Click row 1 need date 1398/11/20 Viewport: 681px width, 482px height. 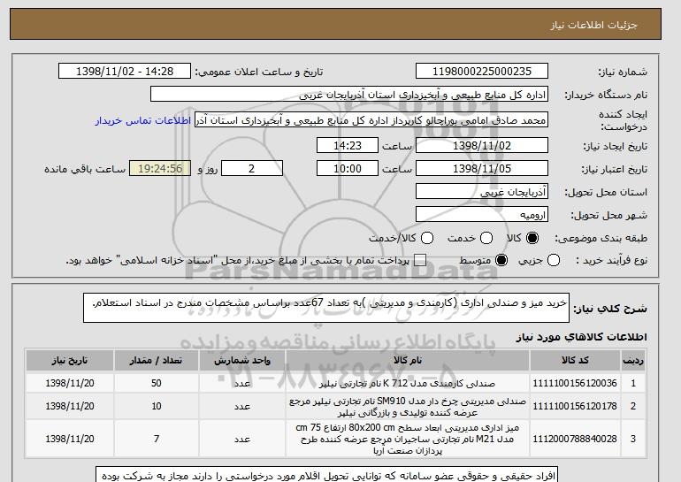coord(70,384)
